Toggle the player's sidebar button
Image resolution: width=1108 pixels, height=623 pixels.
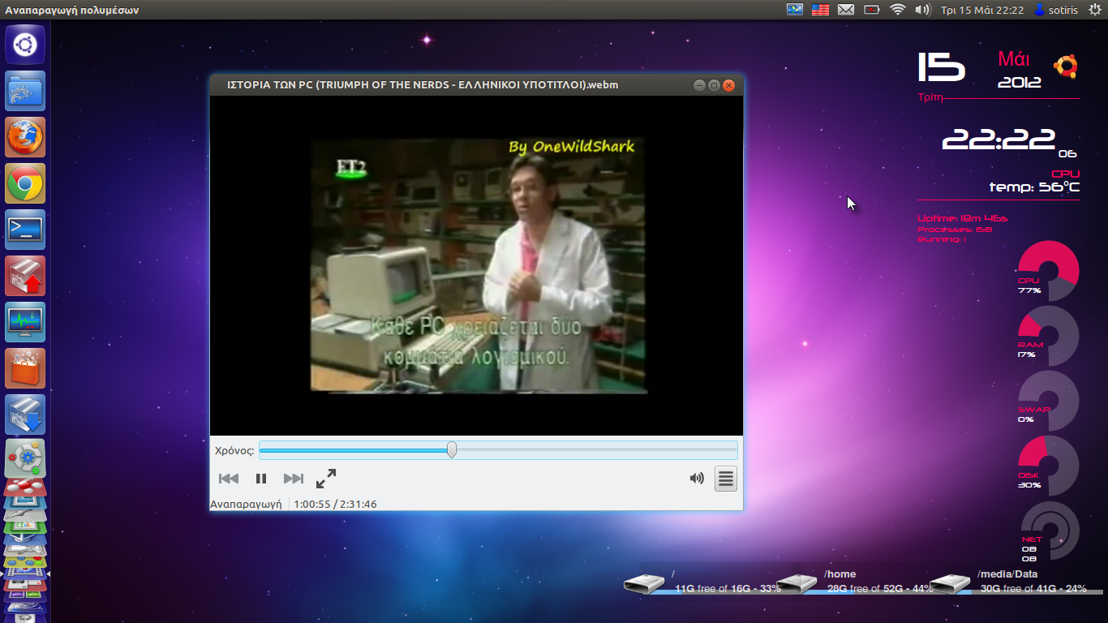725,479
